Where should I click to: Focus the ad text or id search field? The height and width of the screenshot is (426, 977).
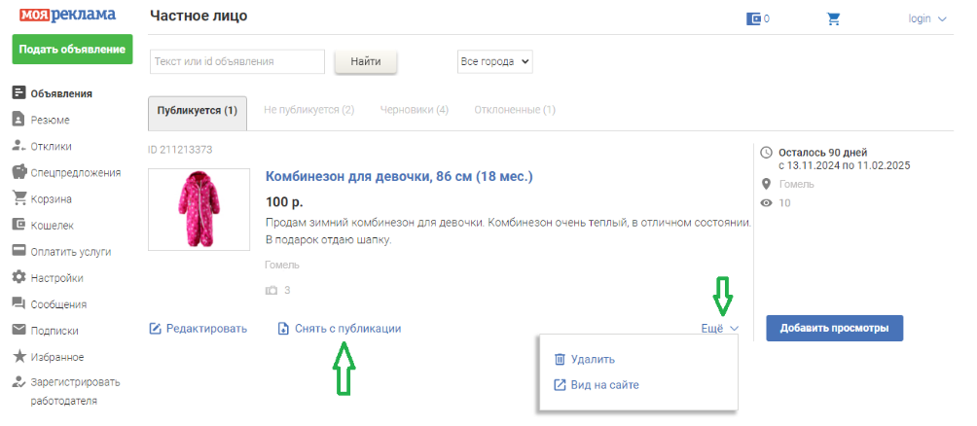[x=236, y=61]
